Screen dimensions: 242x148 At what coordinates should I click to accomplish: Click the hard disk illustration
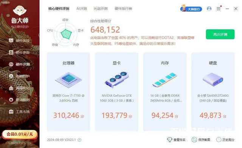pos(213,80)
